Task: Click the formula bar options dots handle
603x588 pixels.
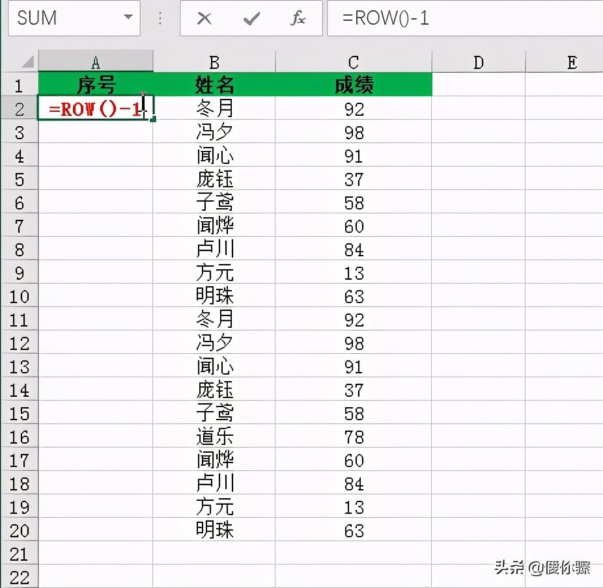Action: click(x=160, y=18)
